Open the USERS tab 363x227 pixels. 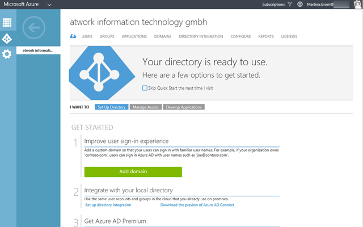coord(87,36)
